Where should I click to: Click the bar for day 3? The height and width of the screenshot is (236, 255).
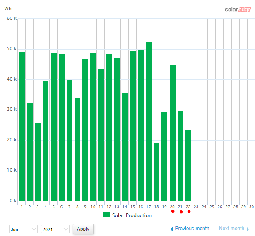38,162
